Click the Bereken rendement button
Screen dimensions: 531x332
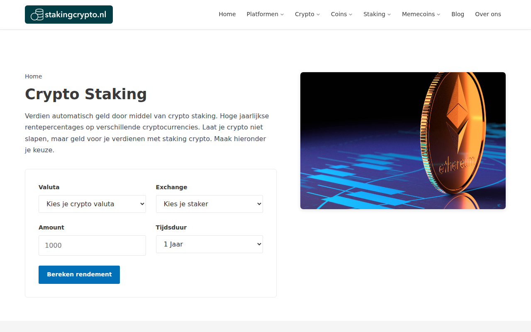point(79,275)
